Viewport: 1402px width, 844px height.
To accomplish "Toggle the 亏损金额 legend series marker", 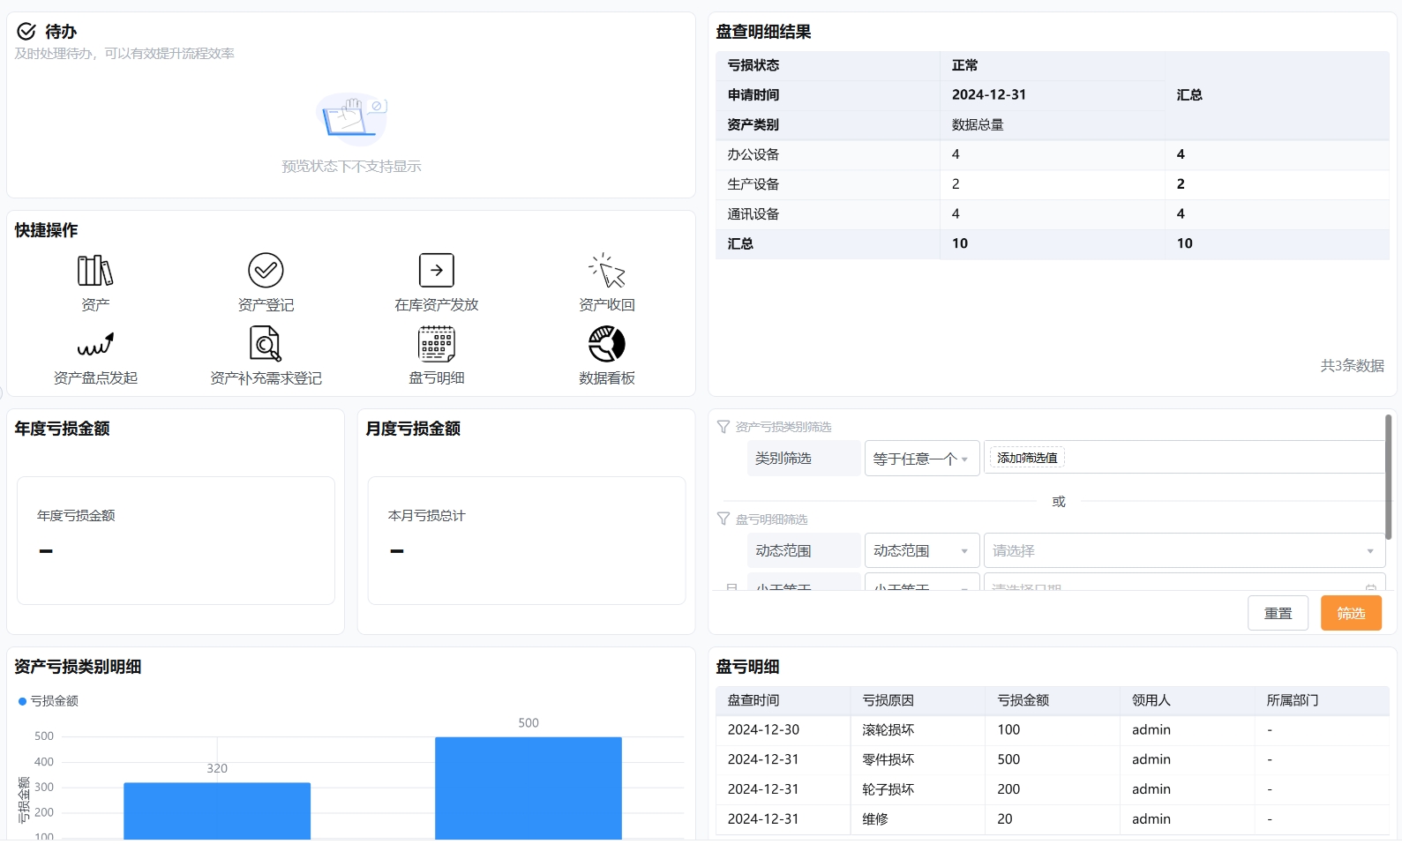I will tap(23, 701).
